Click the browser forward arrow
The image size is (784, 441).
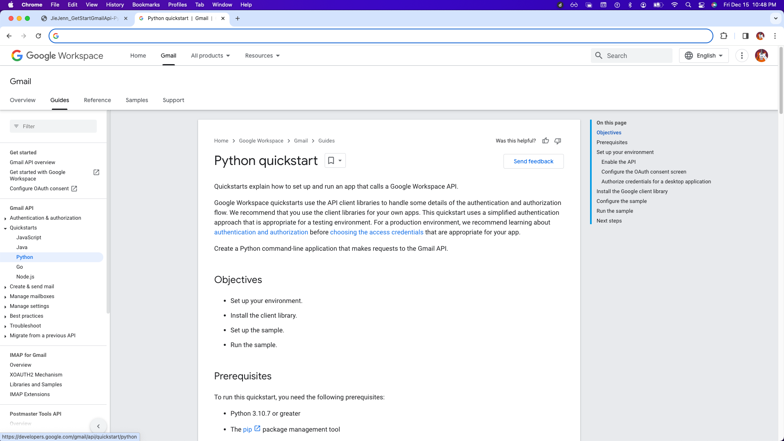[24, 36]
